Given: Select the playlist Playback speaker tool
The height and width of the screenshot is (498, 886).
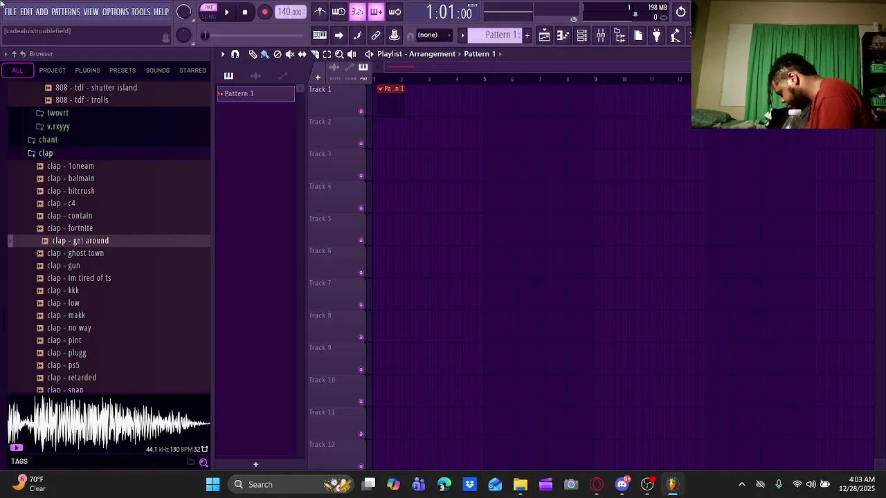Looking at the screenshot, I should coord(352,54).
